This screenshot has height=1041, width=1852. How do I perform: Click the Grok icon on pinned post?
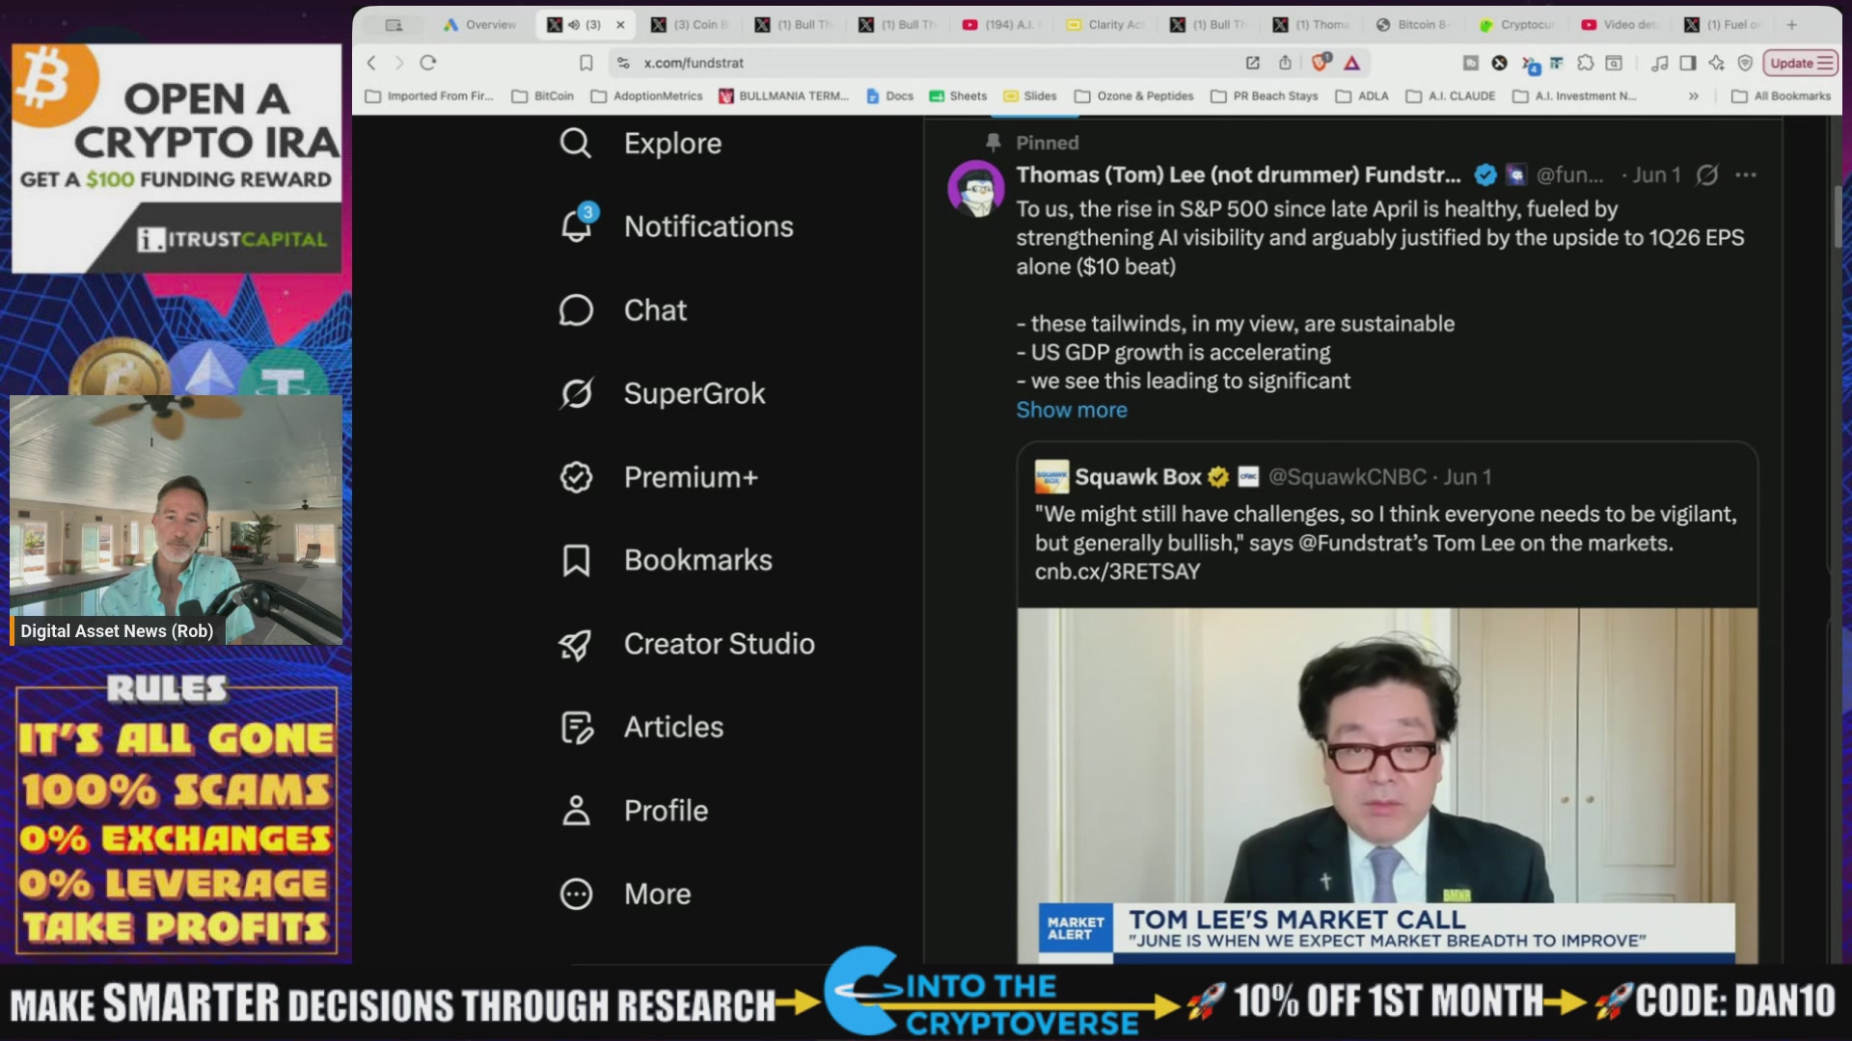pos(1707,175)
